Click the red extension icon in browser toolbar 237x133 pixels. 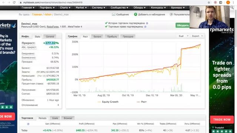[216, 3]
